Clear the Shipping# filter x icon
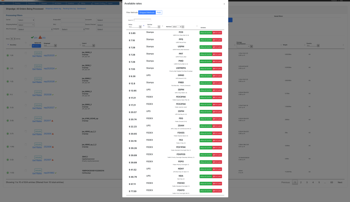Image resolution: width=350 pixels, height=202 pixels. point(55,46)
